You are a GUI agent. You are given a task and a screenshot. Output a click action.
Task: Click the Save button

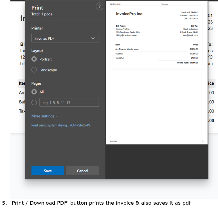48,171
